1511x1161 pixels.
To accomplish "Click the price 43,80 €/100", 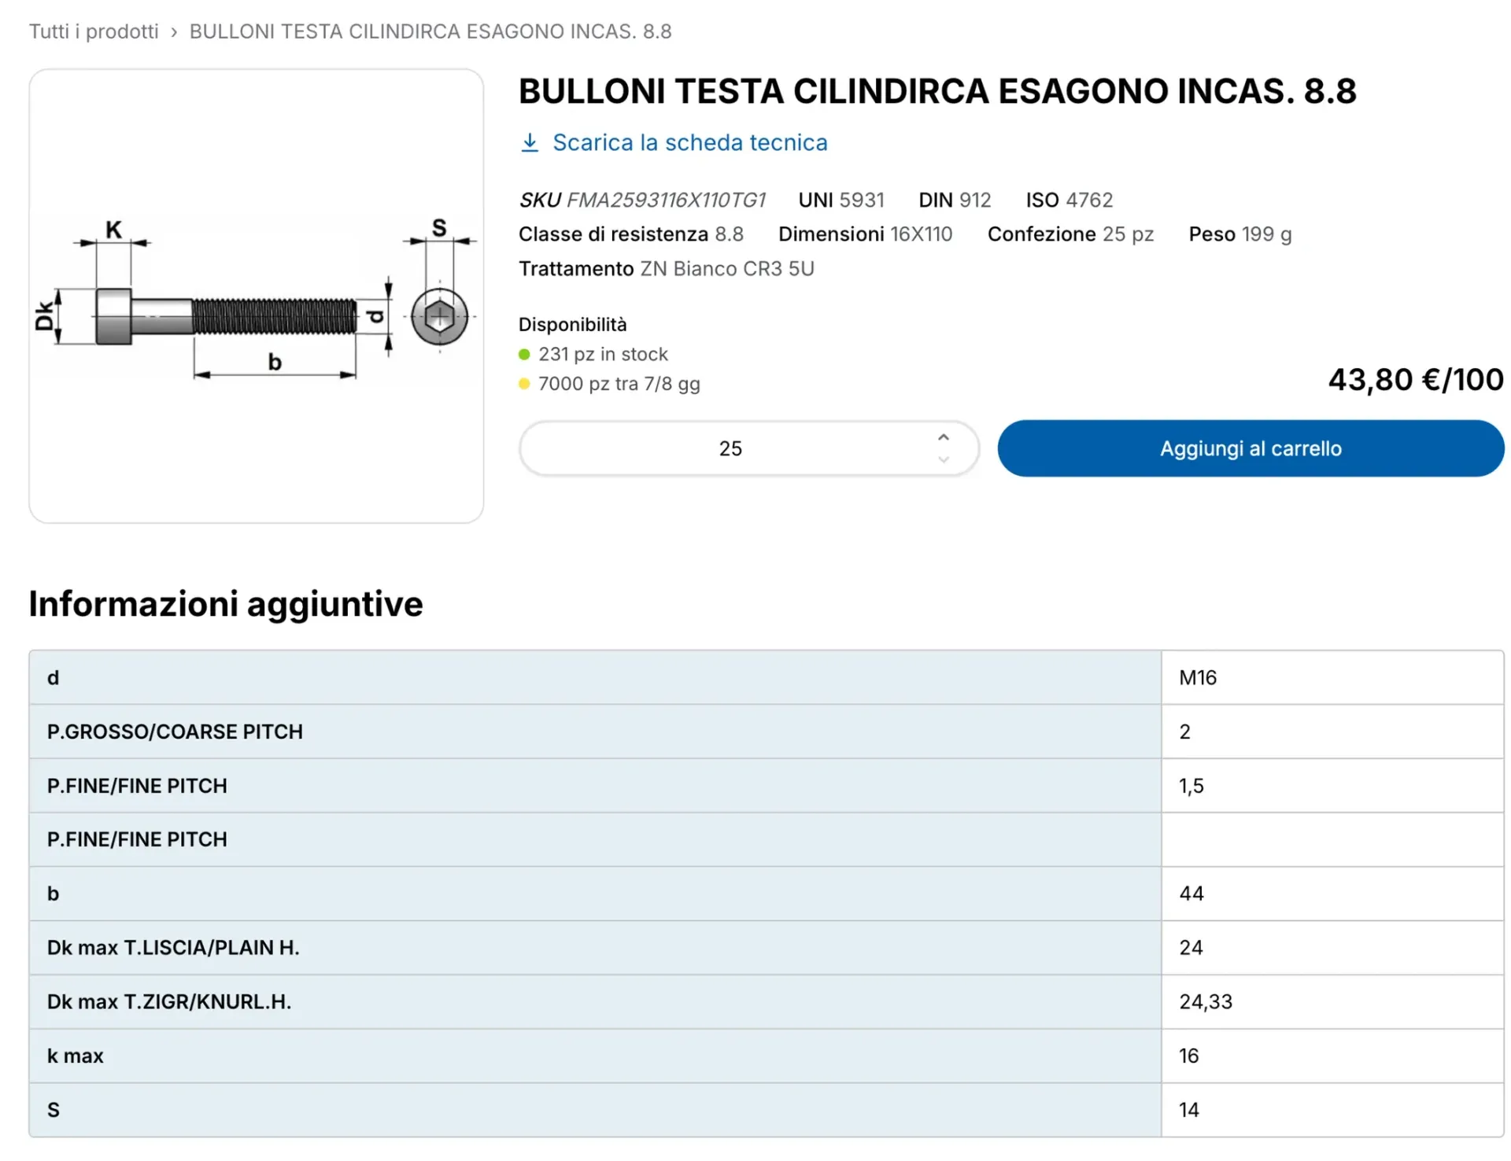I will [x=1416, y=380].
